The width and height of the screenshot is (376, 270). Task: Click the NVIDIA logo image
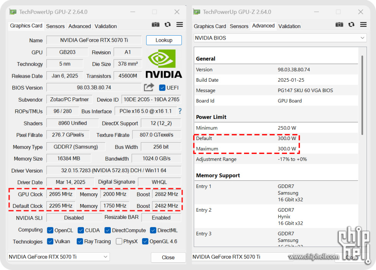[x=164, y=64]
